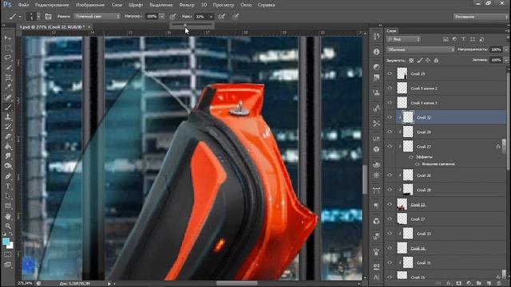
Task: Hide layer Слой 5 копия 2
Action: (390, 88)
